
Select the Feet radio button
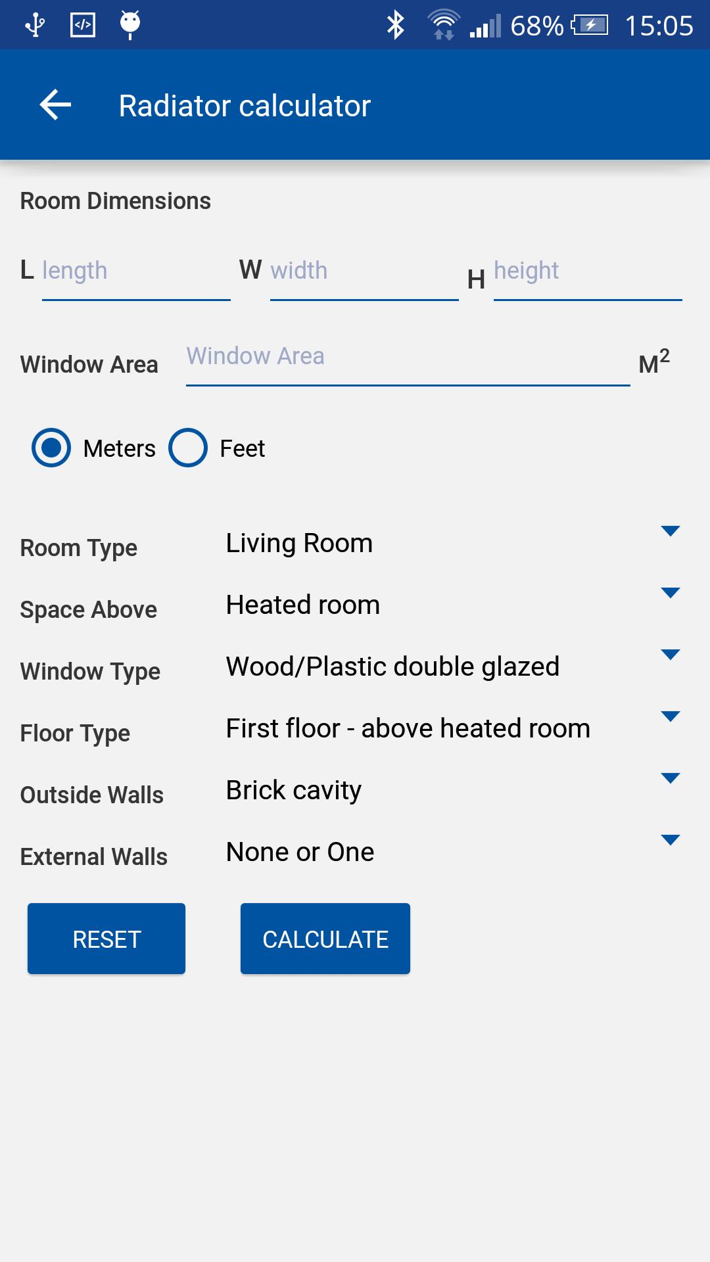pos(188,448)
